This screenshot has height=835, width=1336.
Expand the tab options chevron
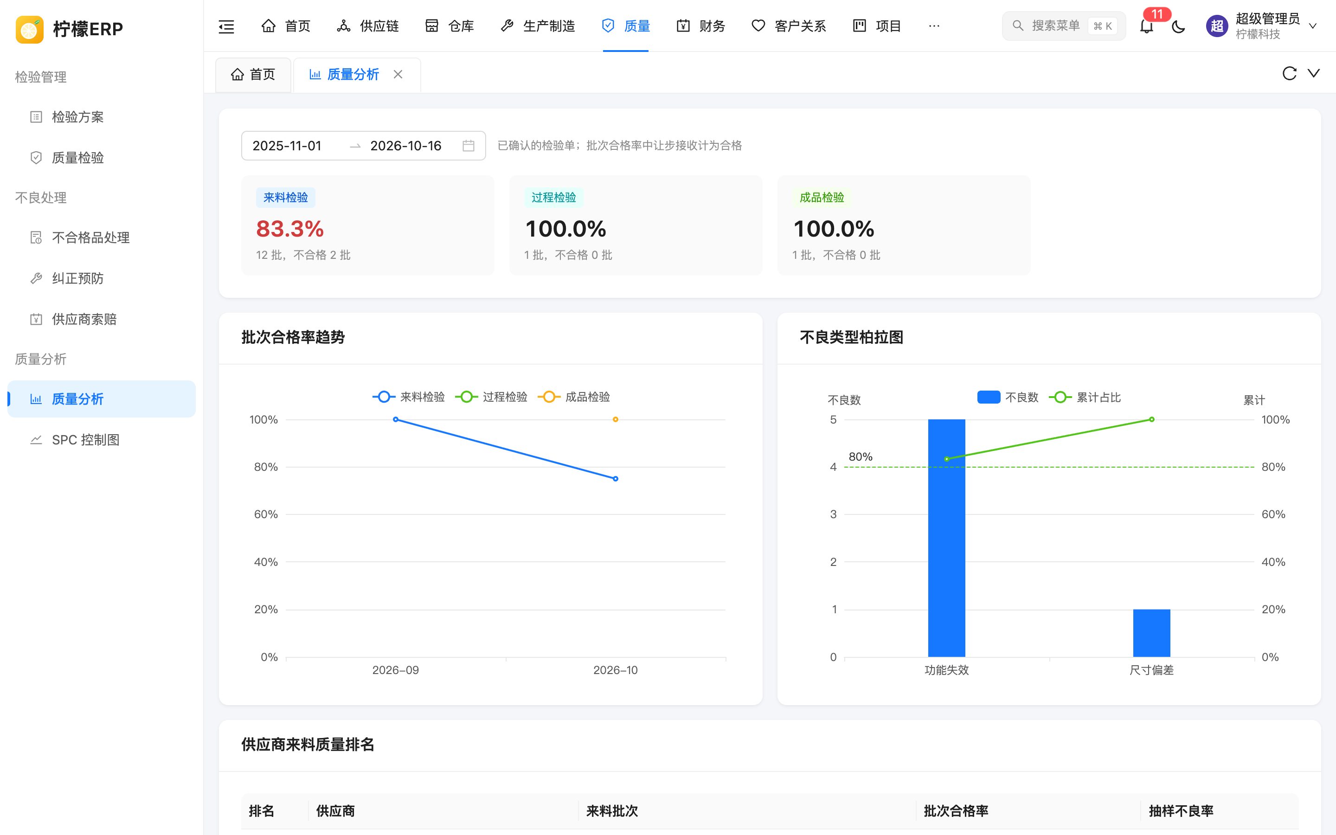click(x=1314, y=73)
